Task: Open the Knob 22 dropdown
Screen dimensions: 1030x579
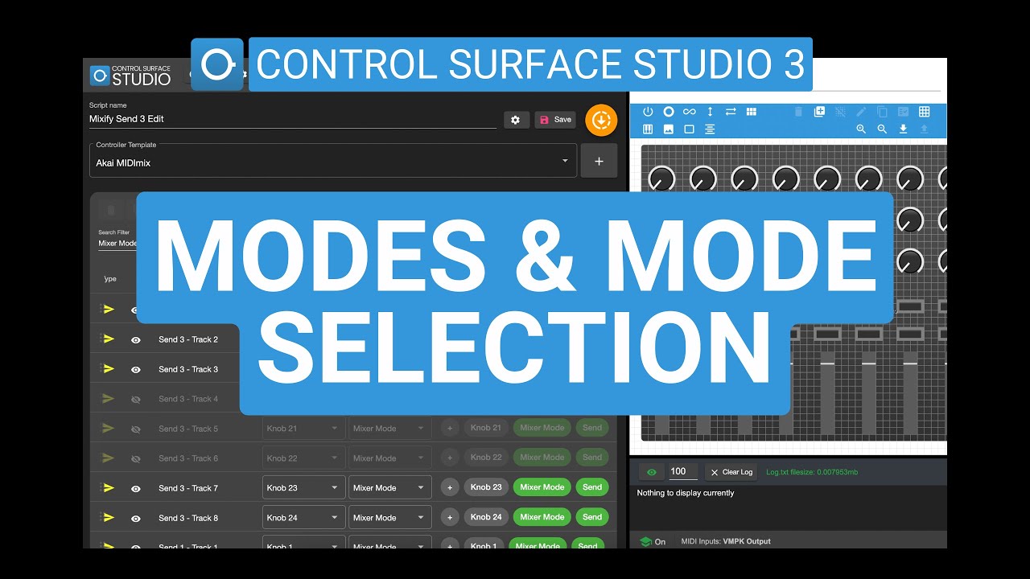Action: 304,458
